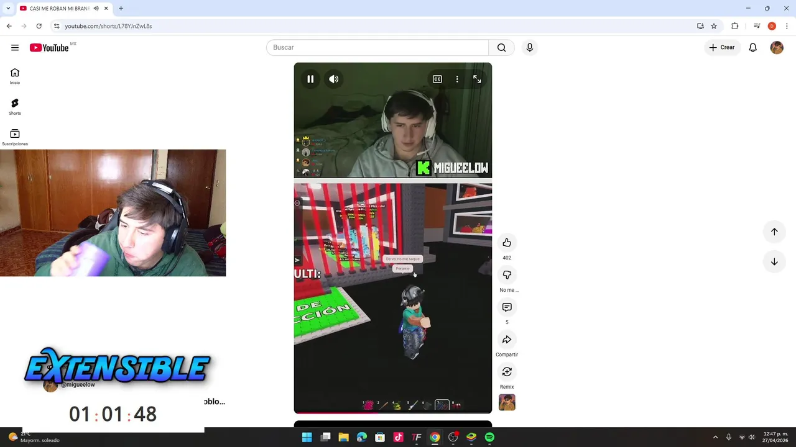Screen dimensions: 796x447
Task: Go to the previous Short with up arrow
Action: (774, 232)
